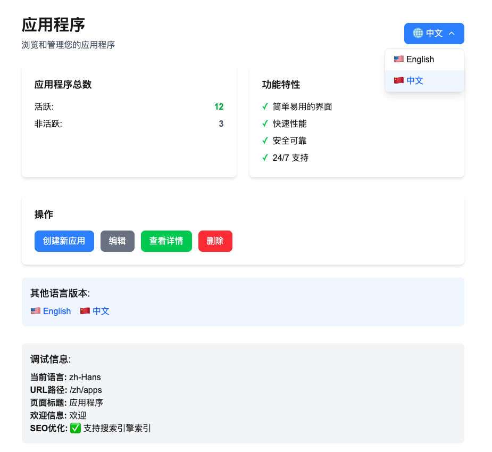
Task: Click the checkmark beside 安全可靠
Action: point(265,141)
